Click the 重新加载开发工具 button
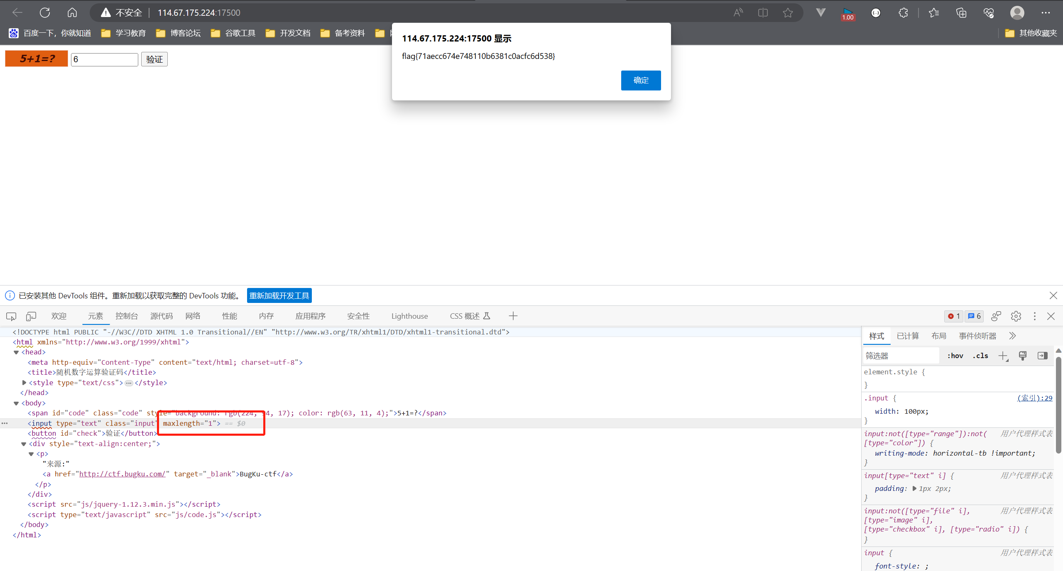1063x571 pixels. (x=279, y=295)
